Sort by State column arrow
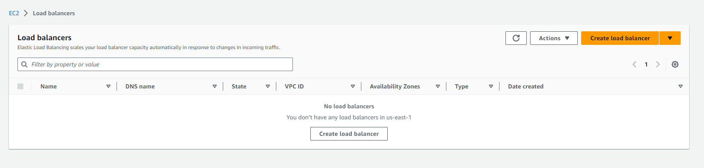Image resolution: width=704 pixels, height=168 pixels. point(268,86)
